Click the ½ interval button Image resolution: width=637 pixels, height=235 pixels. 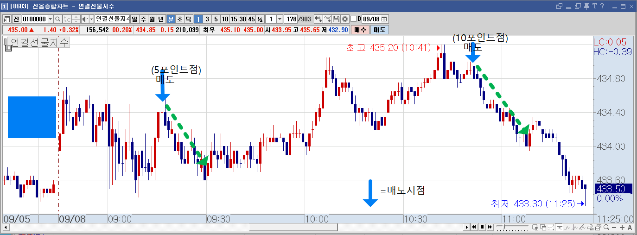click(x=260, y=19)
